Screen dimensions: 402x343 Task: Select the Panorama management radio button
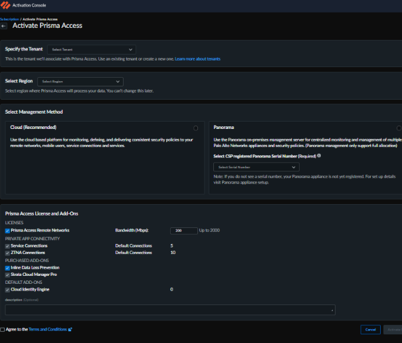click(x=399, y=128)
